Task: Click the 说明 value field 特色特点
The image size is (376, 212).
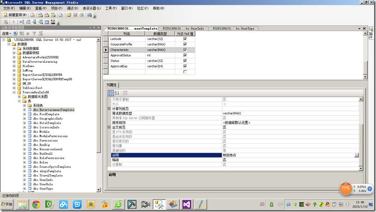Action: 288,155
